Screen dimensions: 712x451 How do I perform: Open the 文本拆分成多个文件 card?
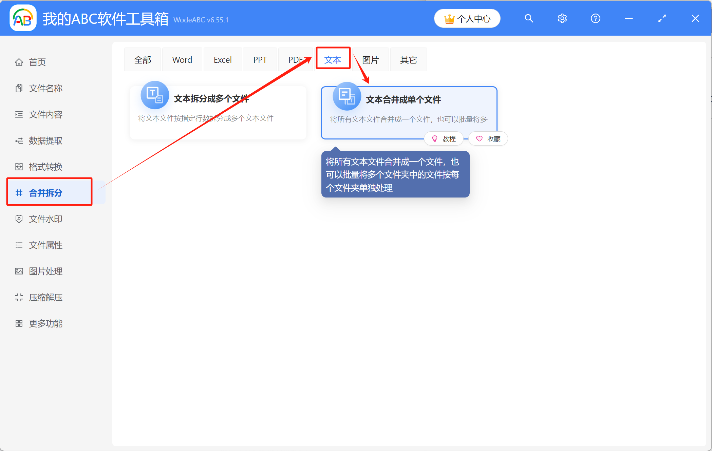pos(218,112)
